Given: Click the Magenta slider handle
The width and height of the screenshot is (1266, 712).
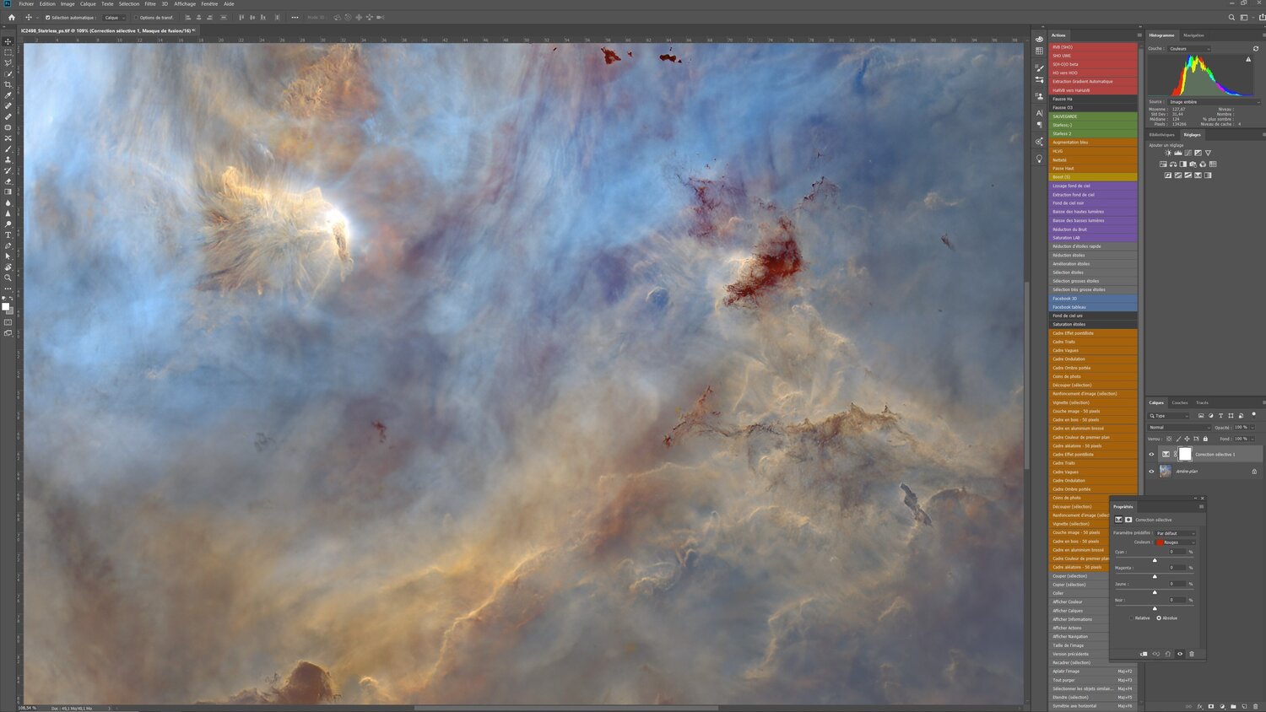Looking at the screenshot, I should 1155,576.
